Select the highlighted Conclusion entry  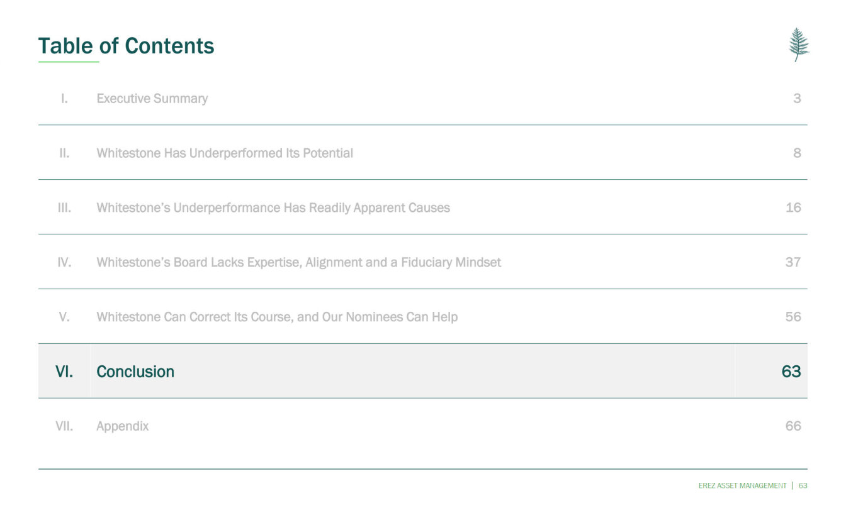pos(135,372)
